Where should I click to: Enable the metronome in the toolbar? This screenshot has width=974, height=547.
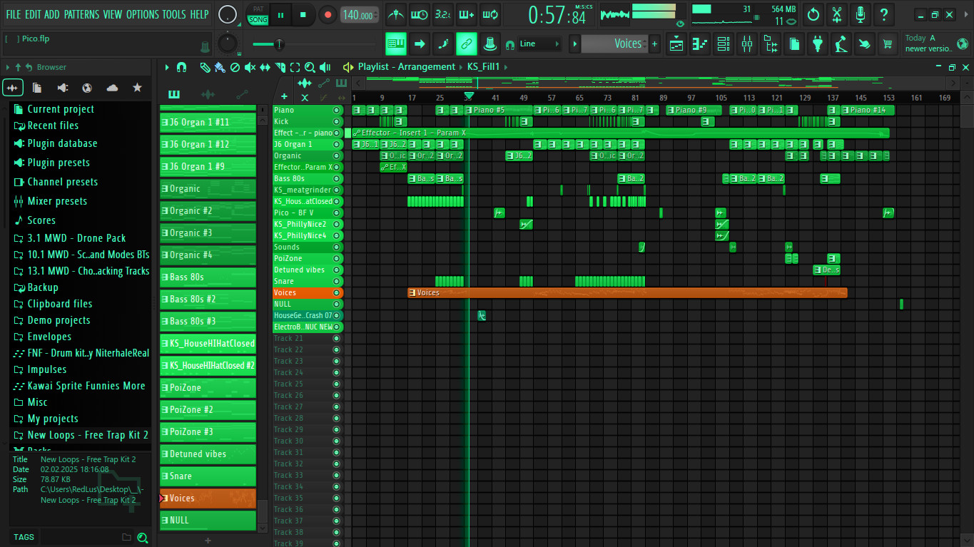click(x=395, y=14)
